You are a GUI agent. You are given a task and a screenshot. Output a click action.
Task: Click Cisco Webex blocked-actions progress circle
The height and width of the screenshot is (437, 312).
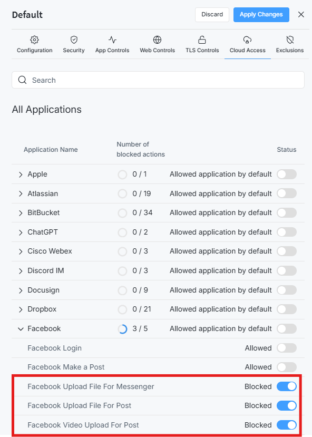pyautogui.click(x=122, y=251)
